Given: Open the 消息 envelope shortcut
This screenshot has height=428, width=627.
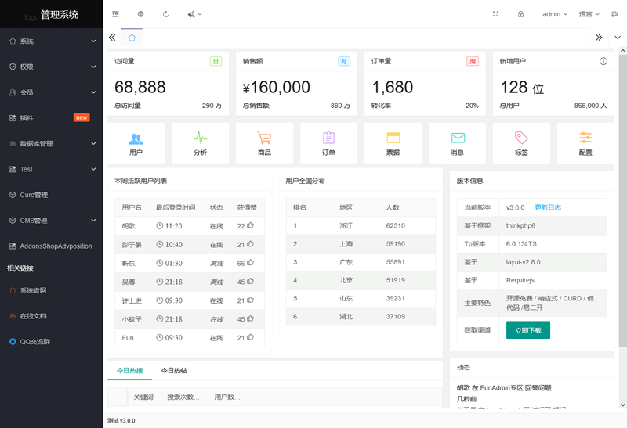Looking at the screenshot, I should tap(457, 143).
